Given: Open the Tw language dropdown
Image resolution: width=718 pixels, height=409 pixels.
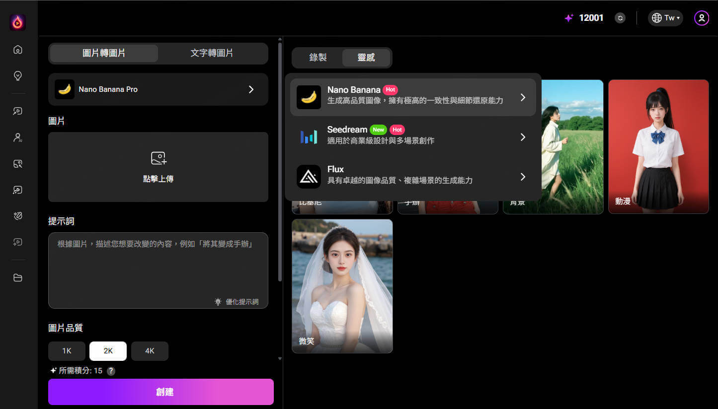Looking at the screenshot, I should point(665,18).
